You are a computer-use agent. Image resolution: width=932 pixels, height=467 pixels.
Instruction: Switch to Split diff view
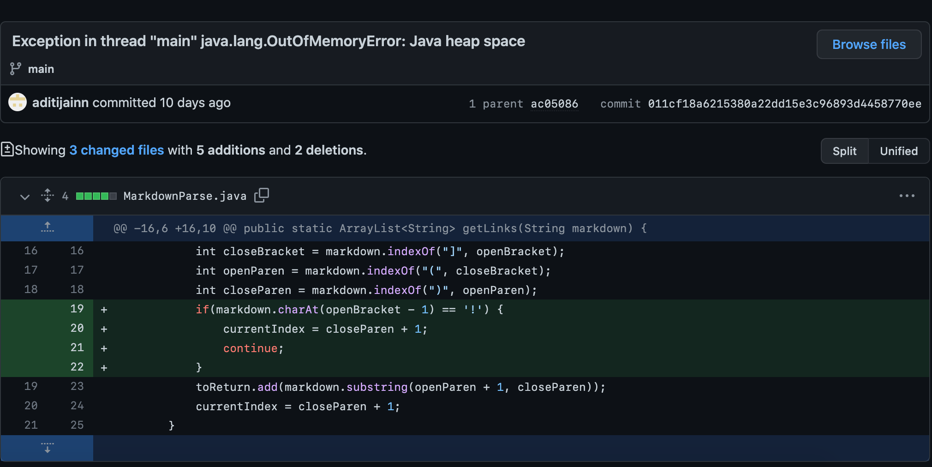[844, 151]
